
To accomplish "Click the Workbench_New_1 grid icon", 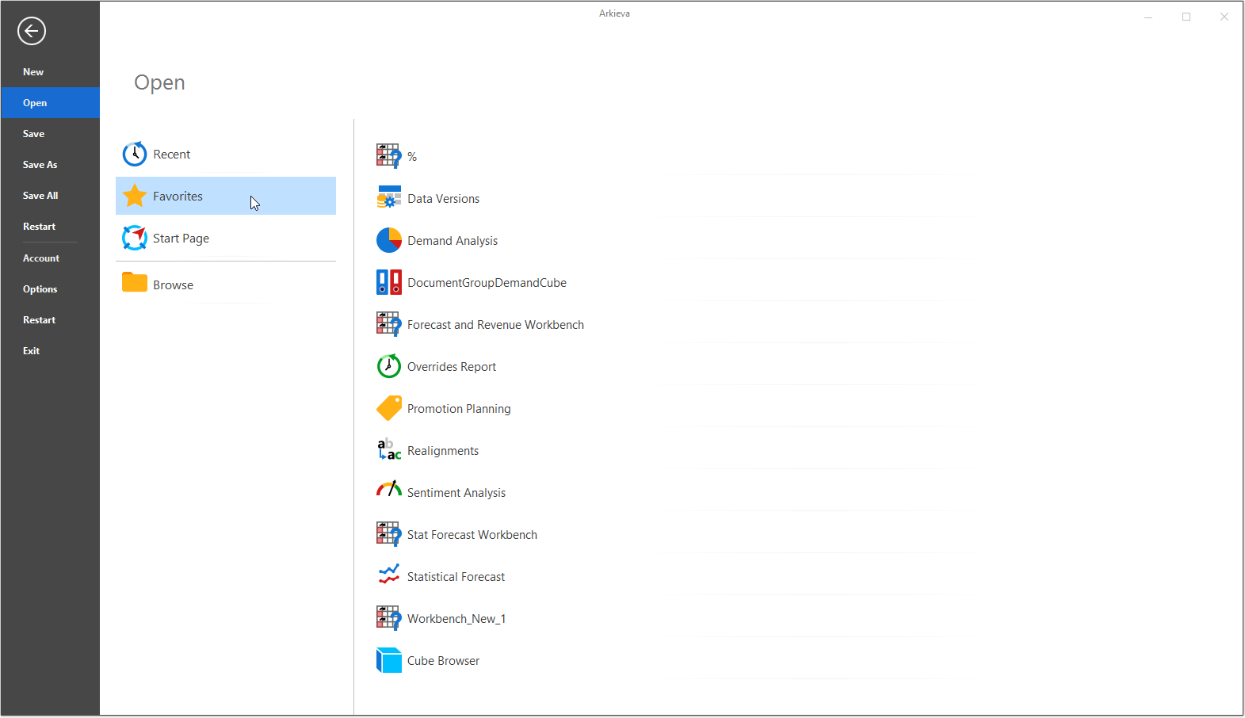I will click(x=389, y=618).
